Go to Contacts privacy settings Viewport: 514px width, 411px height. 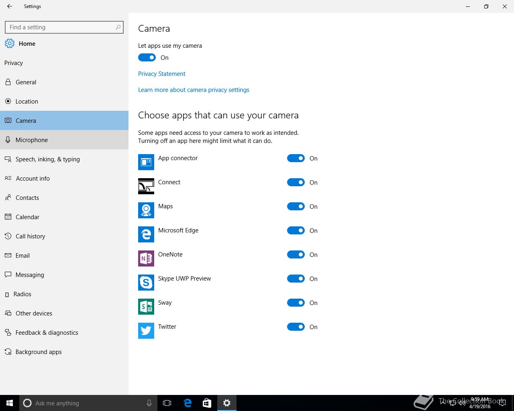(64, 197)
